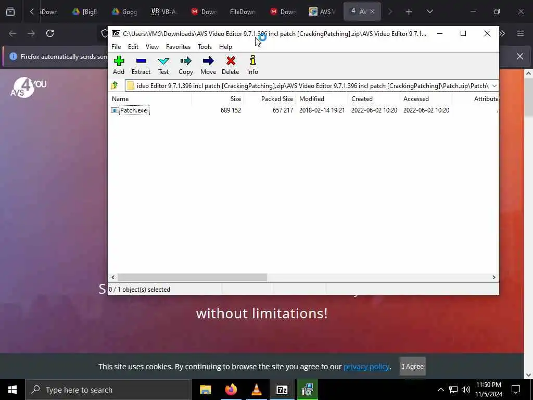Open Firefox from the taskbar
Screen dimensions: 533x400
231,390
